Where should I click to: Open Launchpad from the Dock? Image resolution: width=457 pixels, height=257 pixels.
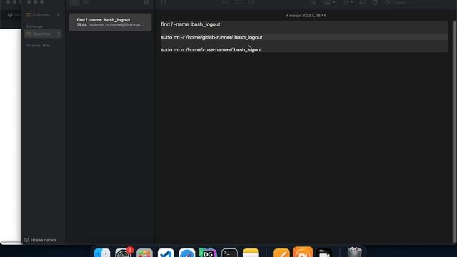coord(144,253)
